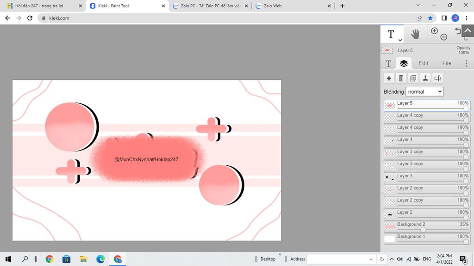474x266 pixels.
Task: Delete layer using the trash icon
Action: click(x=401, y=79)
